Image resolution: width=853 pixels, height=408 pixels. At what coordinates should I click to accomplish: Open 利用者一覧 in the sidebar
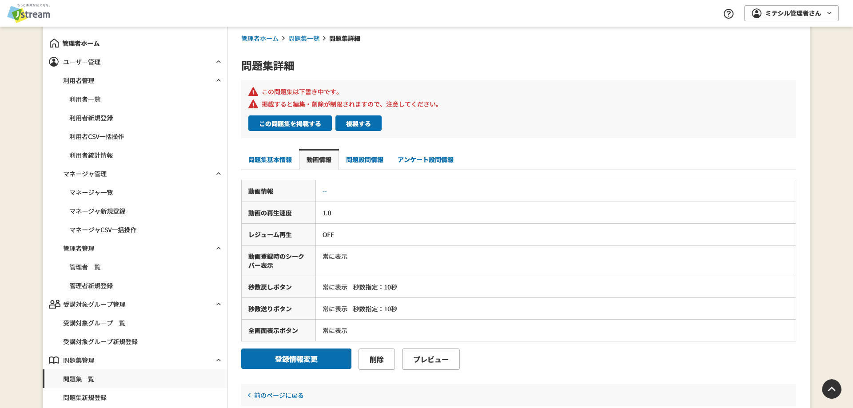[85, 99]
